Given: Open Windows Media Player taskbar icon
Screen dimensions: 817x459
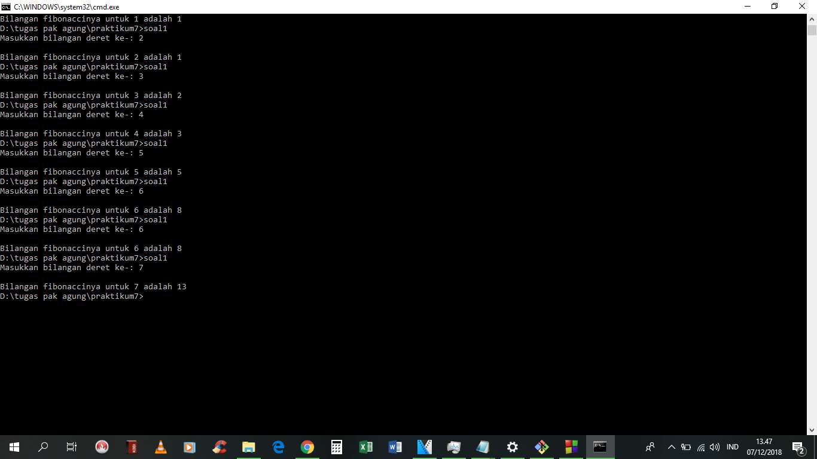Looking at the screenshot, I should (190, 447).
